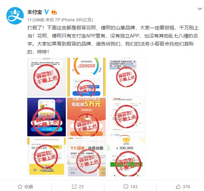Open the 支付宝 username link
Image resolution: width=204 pixels, height=191 pixels.
[35, 12]
